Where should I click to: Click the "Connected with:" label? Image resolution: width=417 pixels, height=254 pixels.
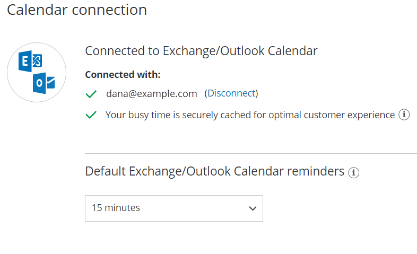click(123, 74)
